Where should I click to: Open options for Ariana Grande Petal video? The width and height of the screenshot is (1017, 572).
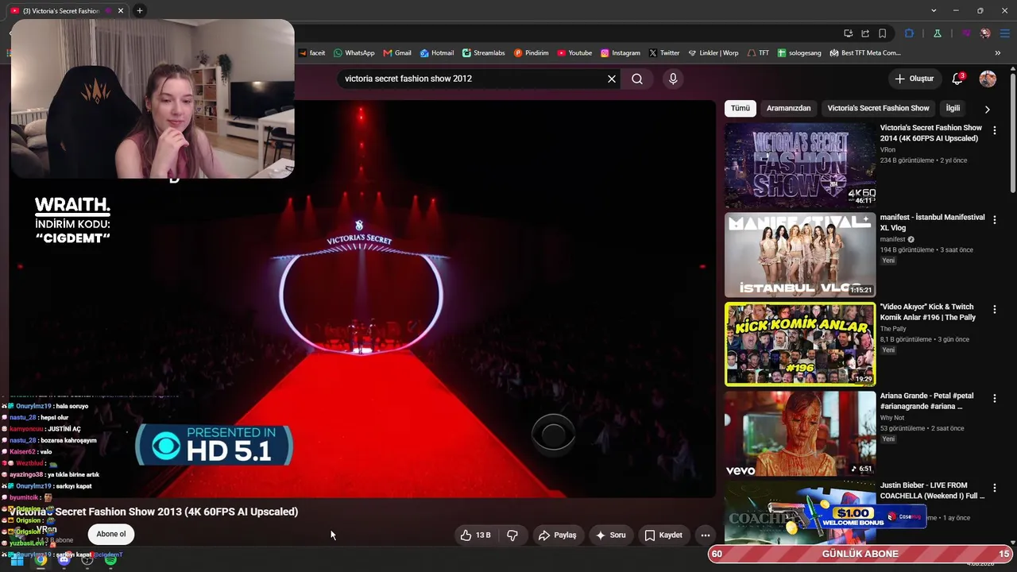click(994, 399)
